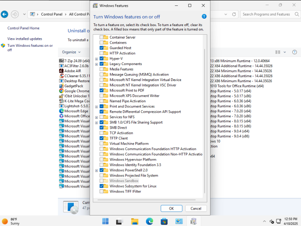Select the Microsoft Edge icon in list
Screen dimensions: 301x226
(62, 111)
